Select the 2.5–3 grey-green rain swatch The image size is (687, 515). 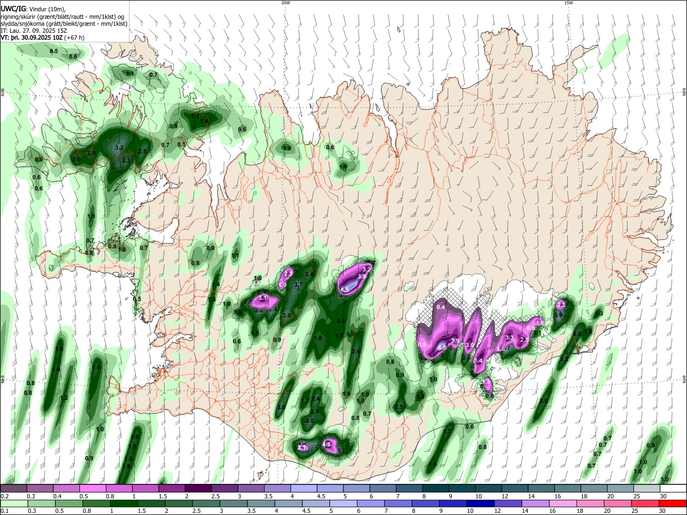pos(206,503)
